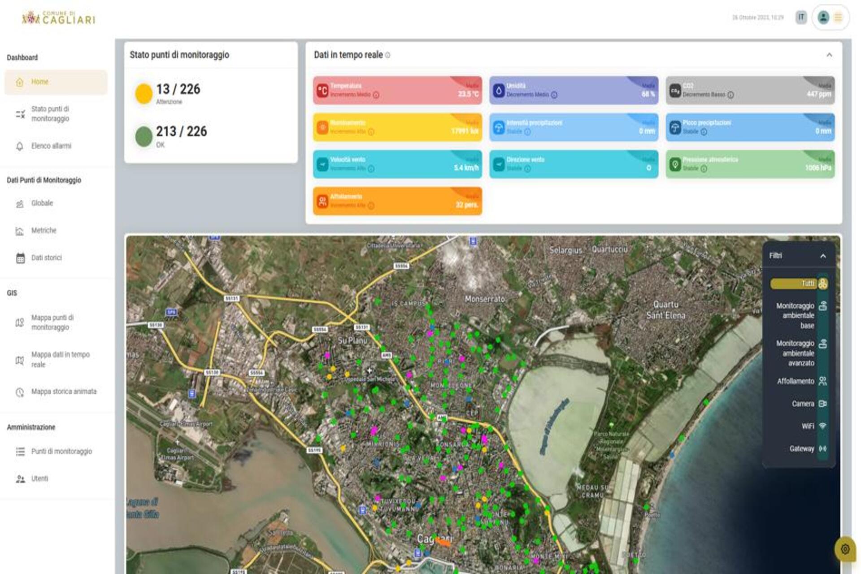
Task: Click the Affollamento people icon in orange card
Action: 322,201
